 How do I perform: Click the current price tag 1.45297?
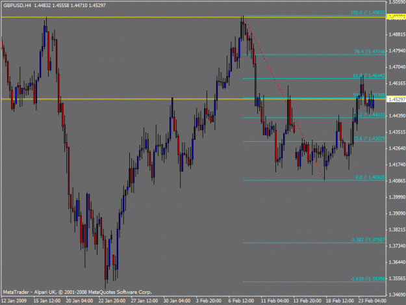point(396,99)
